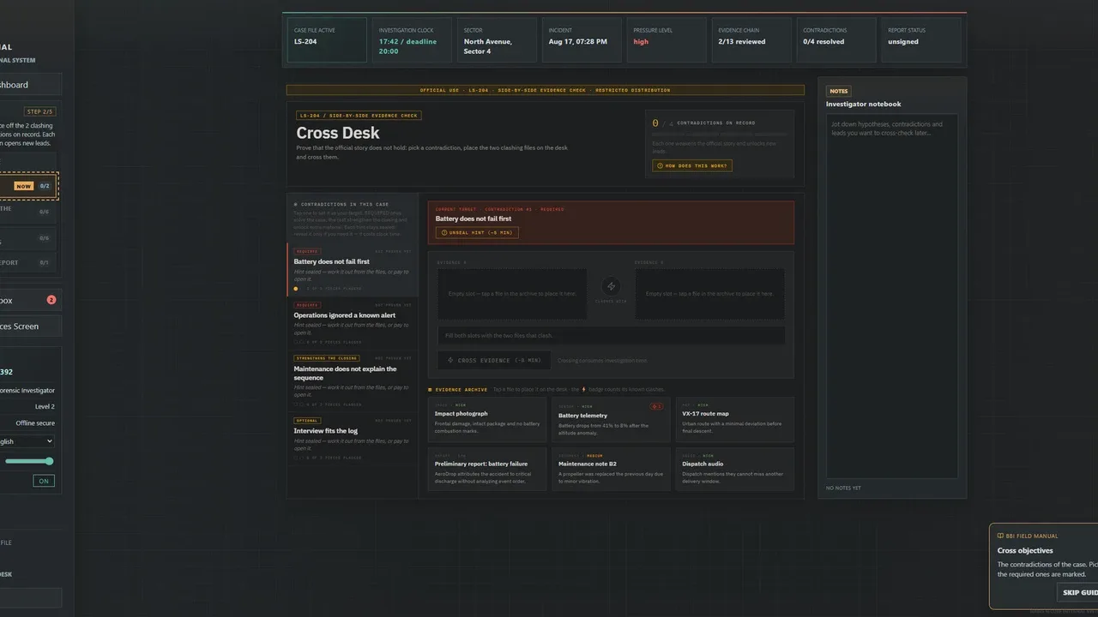Open the language dropdown in sidebar
Image resolution: width=1098 pixels, height=617 pixels.
pos(27,441)
